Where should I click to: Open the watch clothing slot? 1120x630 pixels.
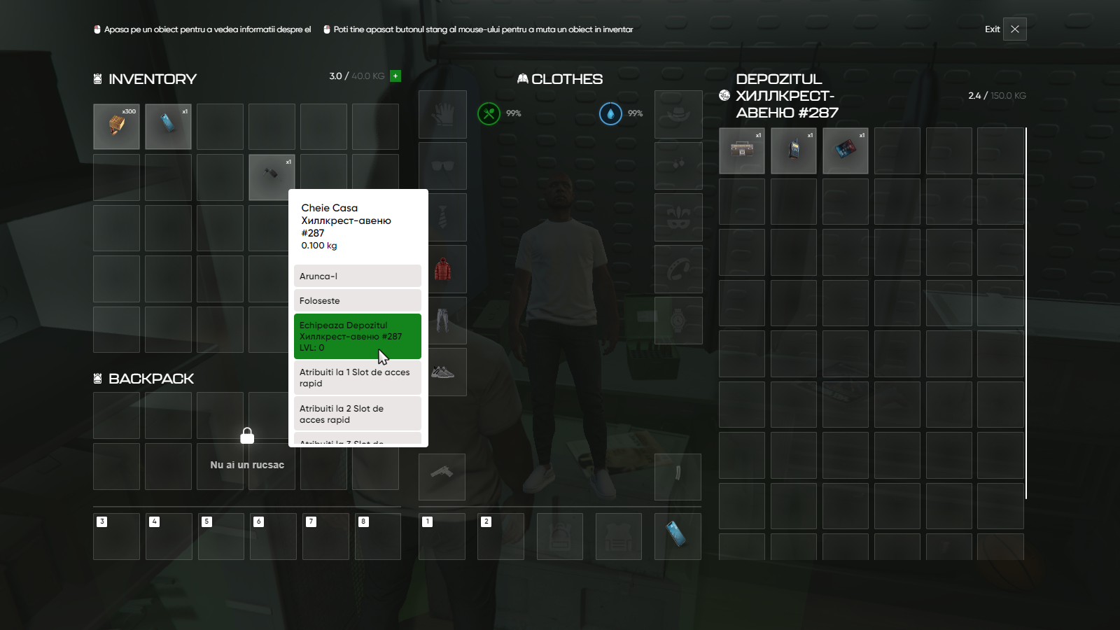point(678,321)
